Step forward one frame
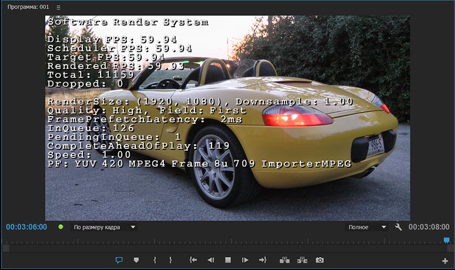The width and height of the screenshot is (455, 270). 245,260
